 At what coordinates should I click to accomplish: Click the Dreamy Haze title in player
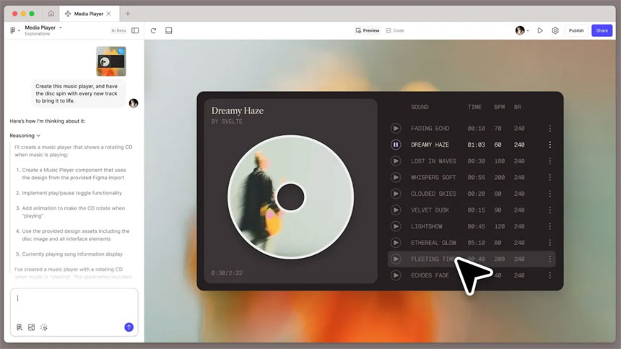pos(238,111)
